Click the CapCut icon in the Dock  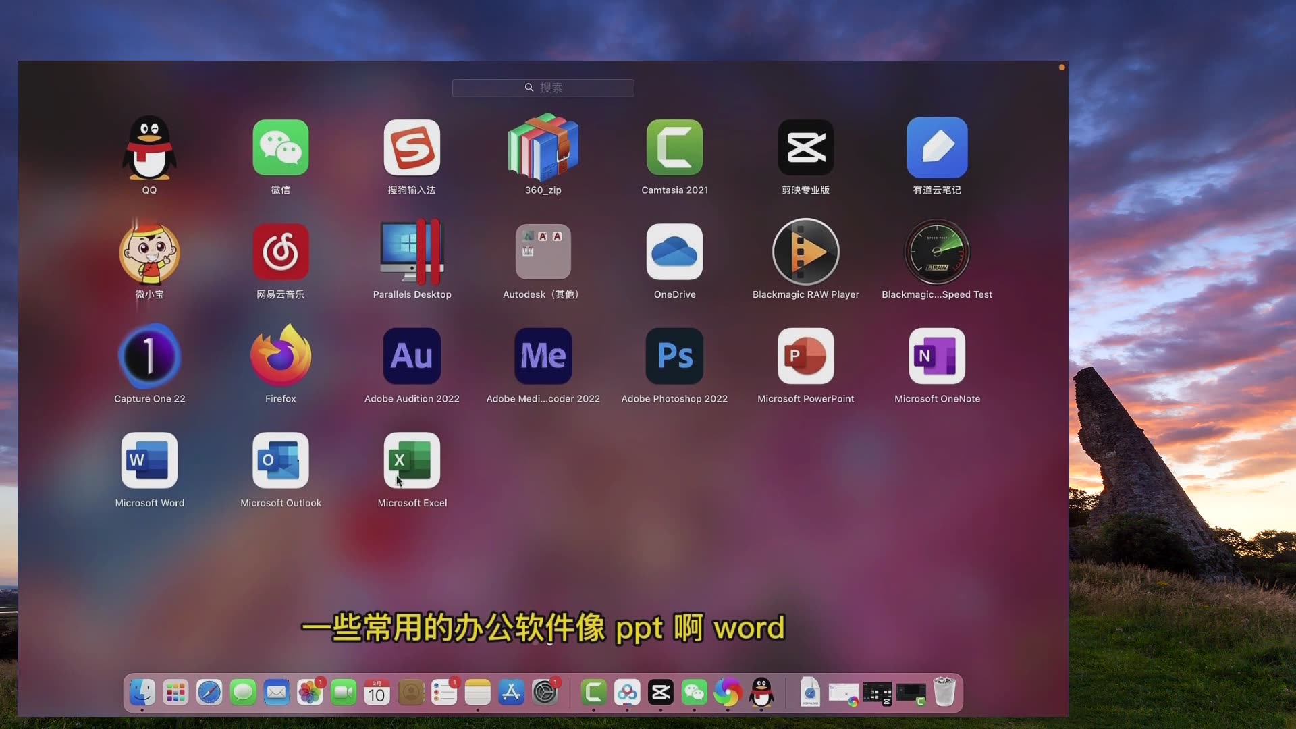661,693
